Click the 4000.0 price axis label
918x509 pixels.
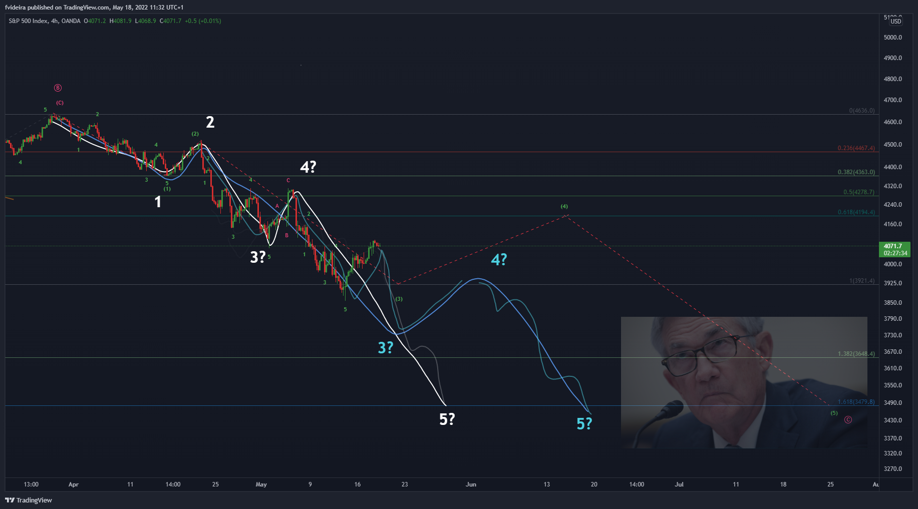point(893,264)
